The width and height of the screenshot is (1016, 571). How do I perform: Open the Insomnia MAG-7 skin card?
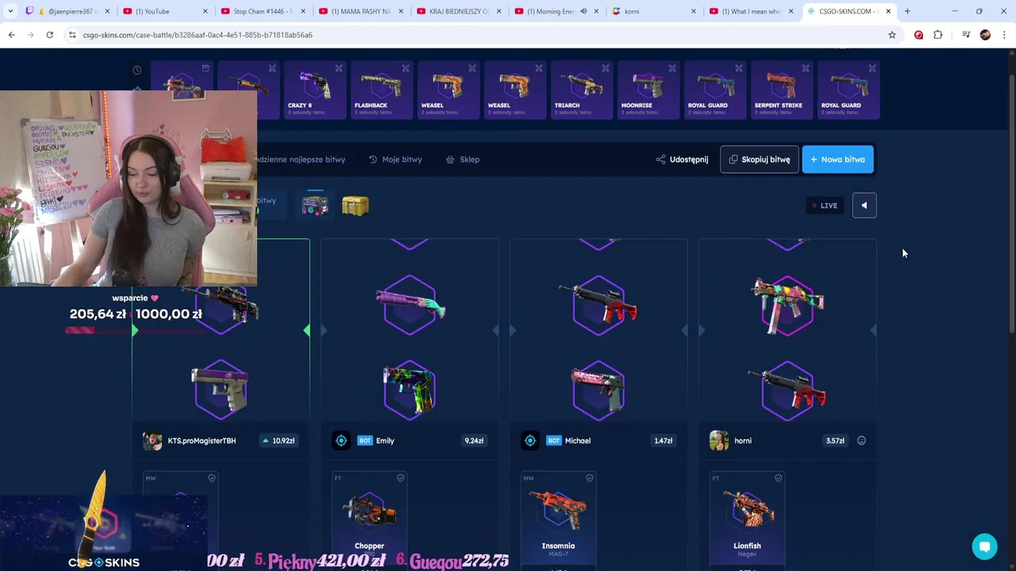point(558,521)
